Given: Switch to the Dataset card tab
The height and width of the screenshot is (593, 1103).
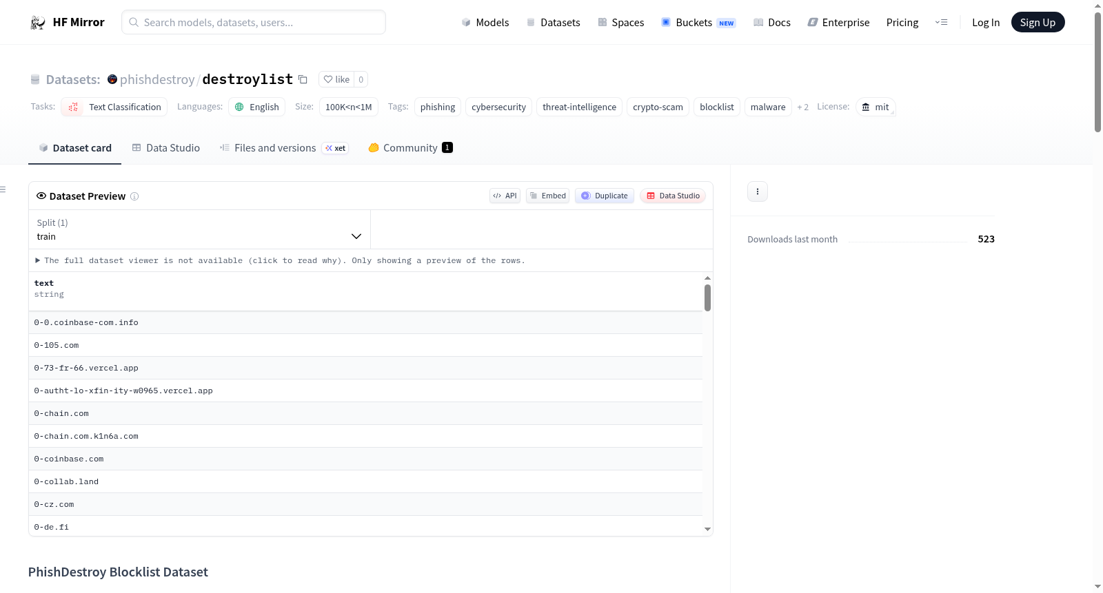Looking at the screenshot, I should click(x=75, y=148).
